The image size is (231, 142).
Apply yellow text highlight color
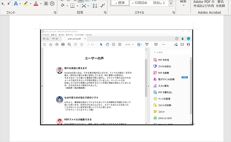click(x=26, y=3)
